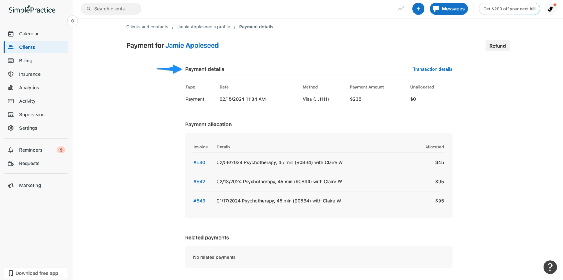This screenshot has height=280, width=563.
Task: Click the Requests calendar icon
Action: point(11,164)
